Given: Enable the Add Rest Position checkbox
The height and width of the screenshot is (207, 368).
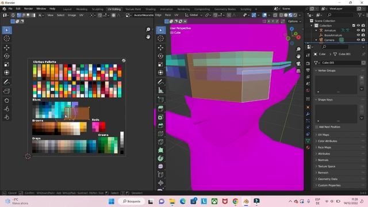Looking at the screenshot, I should (x=317, y=126).
